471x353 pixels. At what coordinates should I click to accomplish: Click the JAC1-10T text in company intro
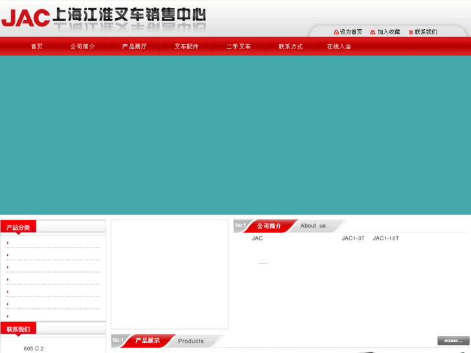coord(385,238)
